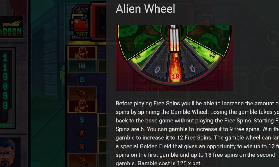Screen dimensions: 279x167
Task: Hit the large dimmed round spin button
Action: 270,78
